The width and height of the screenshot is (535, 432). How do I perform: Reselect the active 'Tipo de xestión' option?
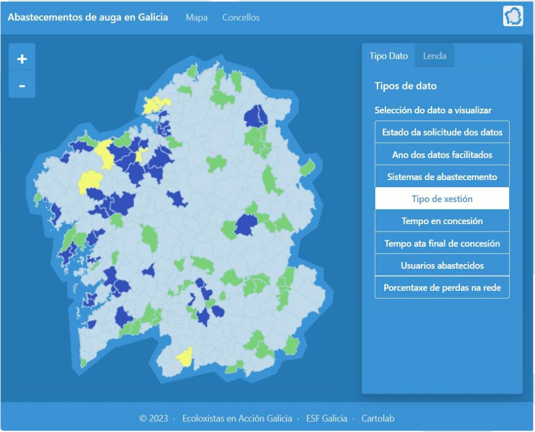pyautogui.click(x=441, y=198)
